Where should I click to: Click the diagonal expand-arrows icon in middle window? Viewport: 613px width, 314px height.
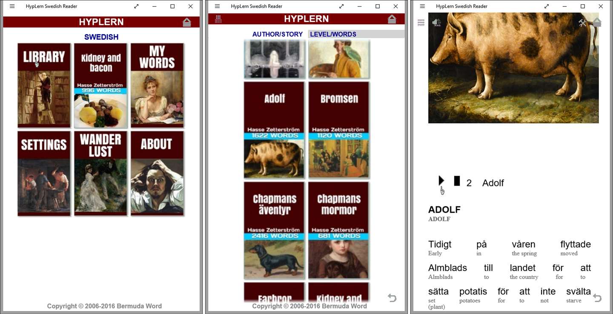pyautogui.click(x=341, y=6)
